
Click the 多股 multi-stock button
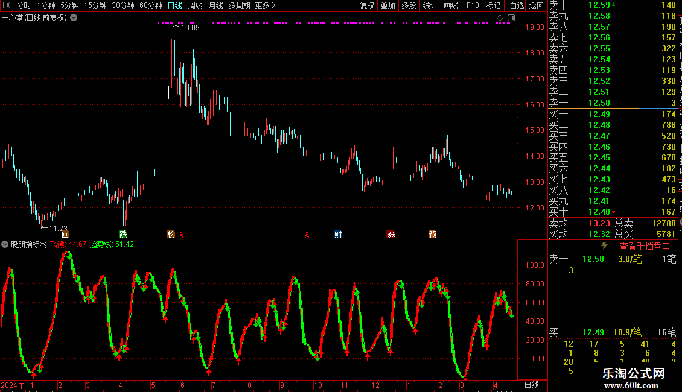409,5
